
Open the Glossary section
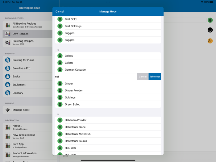point(27,93)
